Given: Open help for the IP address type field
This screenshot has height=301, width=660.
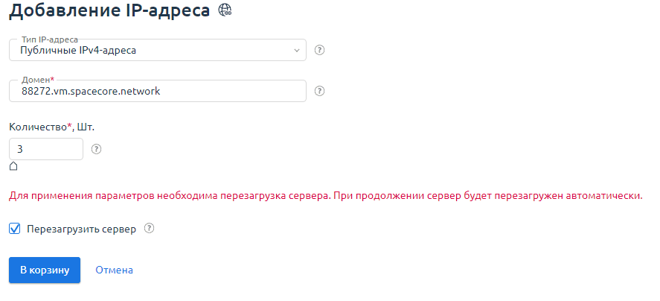Looking at the screenshot, I should [320, 51].
